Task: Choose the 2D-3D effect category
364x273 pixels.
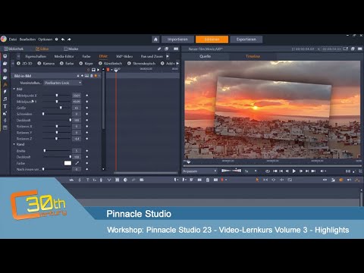Action: [24, 64]
